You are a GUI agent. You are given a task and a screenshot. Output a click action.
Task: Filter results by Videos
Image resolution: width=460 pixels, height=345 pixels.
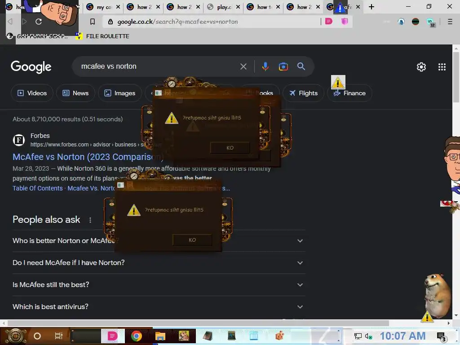32,93
